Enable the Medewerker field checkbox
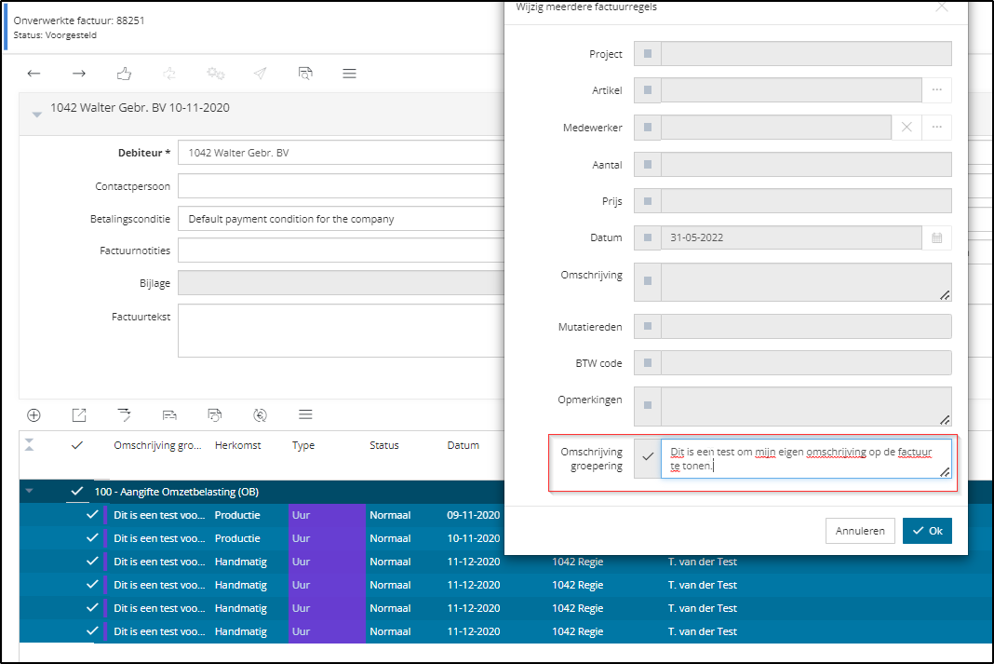Image resolution: width=994 pixels, height=664 pixels. pos(647,128)
